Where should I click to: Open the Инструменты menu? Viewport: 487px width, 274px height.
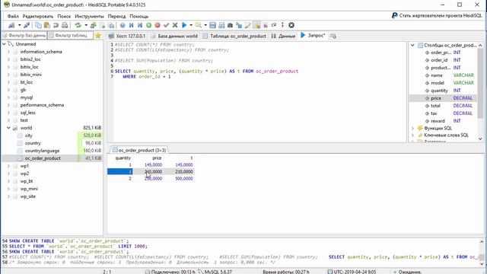tap(89, 16)
